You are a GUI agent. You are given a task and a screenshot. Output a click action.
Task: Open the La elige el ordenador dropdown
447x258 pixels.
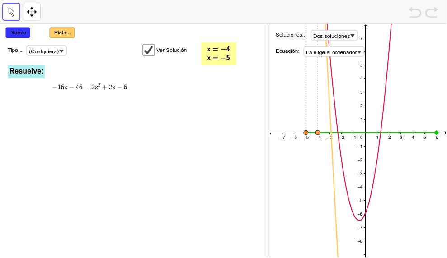point(334,52)
